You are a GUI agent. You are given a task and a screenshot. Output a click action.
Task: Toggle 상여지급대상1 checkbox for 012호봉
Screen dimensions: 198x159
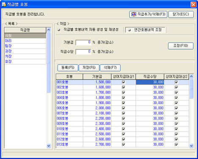tap(124, 139)
